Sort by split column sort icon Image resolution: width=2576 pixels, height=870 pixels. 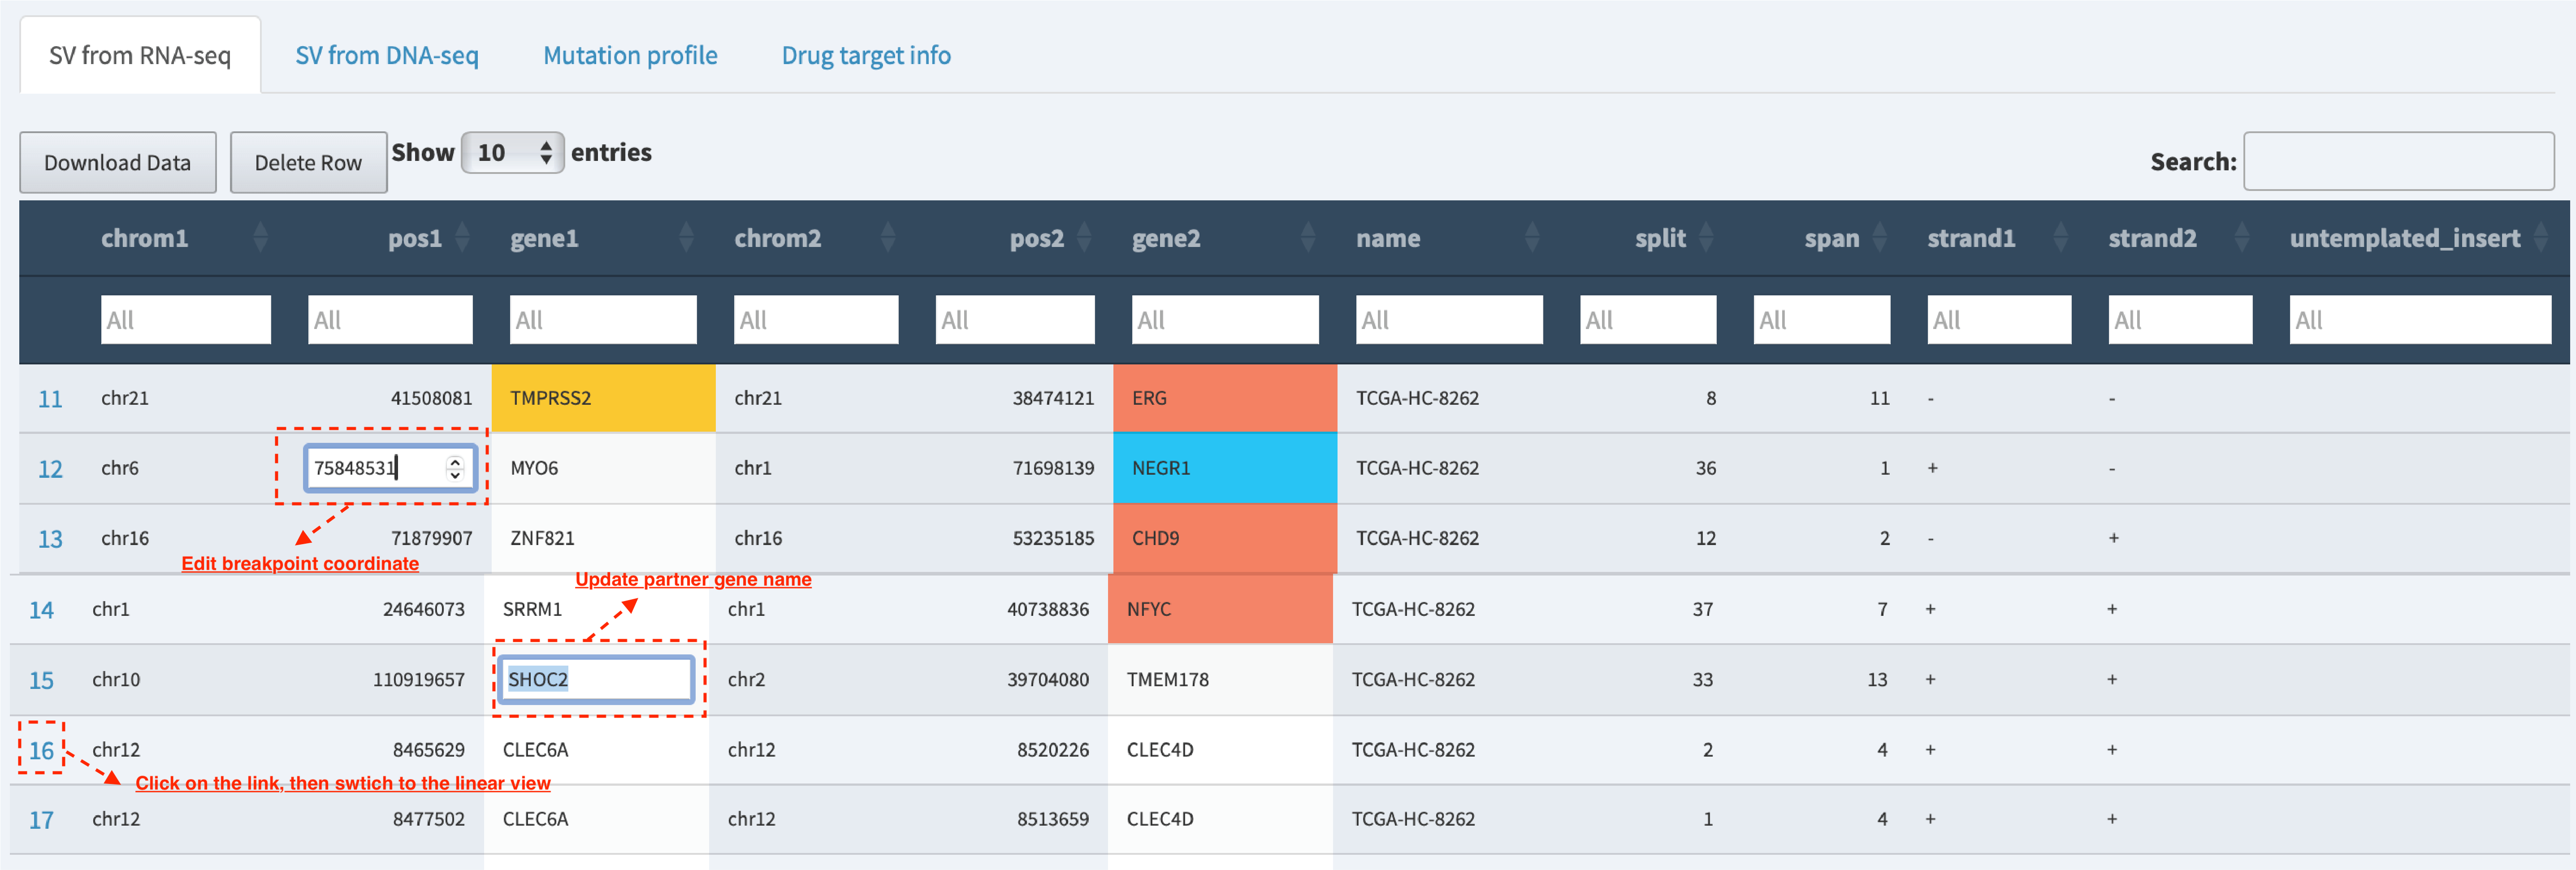[1707, 238]
